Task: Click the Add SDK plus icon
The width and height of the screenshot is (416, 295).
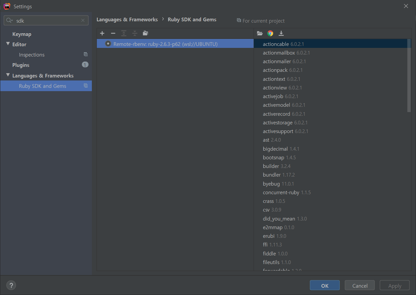Action: pos(102,33)
